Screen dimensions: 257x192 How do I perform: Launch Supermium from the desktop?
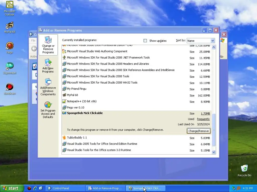(10, 68)
